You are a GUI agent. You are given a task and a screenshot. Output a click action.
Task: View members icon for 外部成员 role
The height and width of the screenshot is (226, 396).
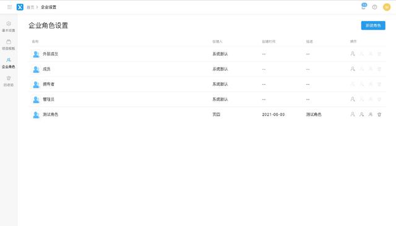coord(353,54)
